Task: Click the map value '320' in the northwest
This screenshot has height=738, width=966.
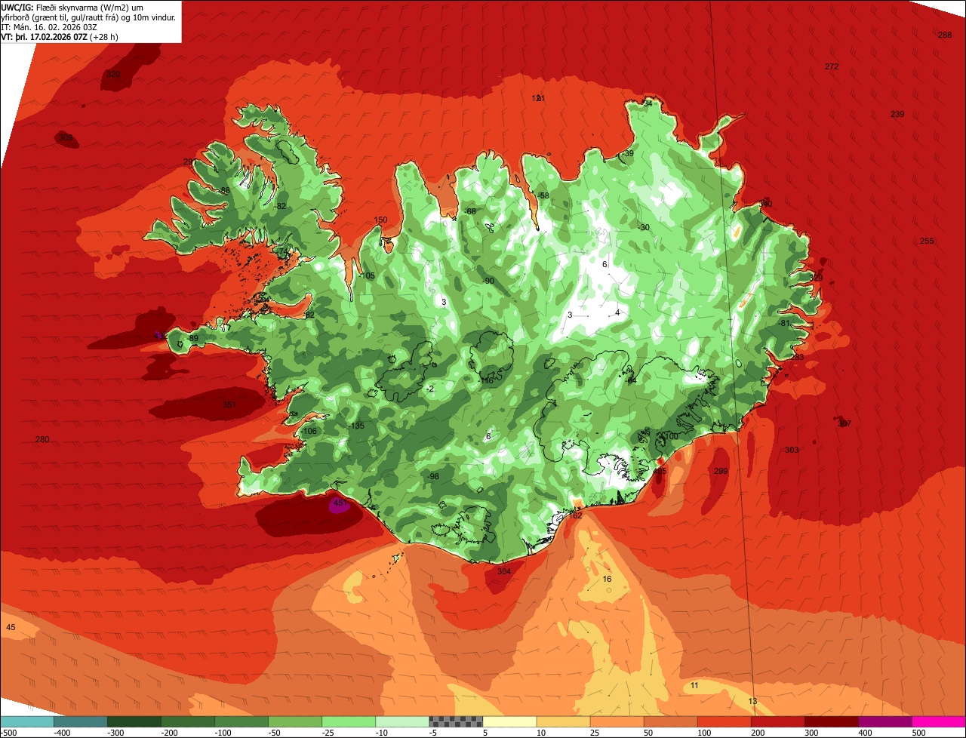Action: coord(113,74)
